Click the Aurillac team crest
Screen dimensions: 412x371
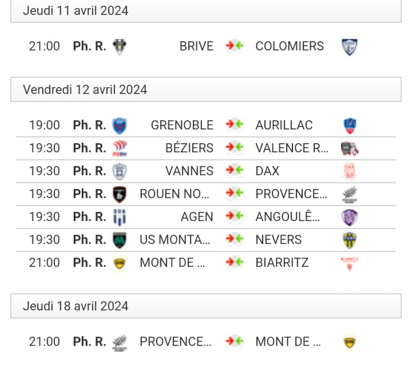[x=350, y=126]
